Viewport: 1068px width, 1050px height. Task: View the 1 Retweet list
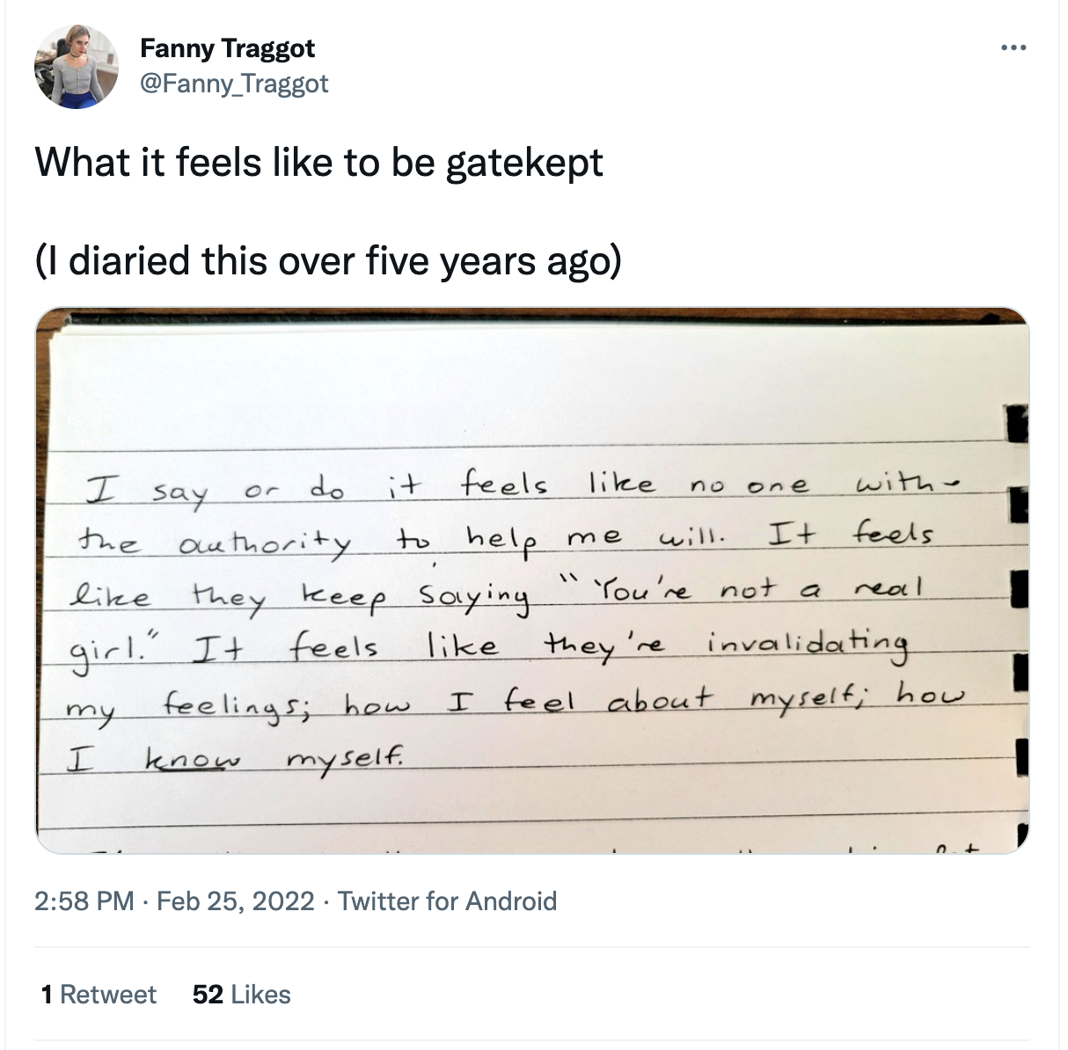pos(99,995)
